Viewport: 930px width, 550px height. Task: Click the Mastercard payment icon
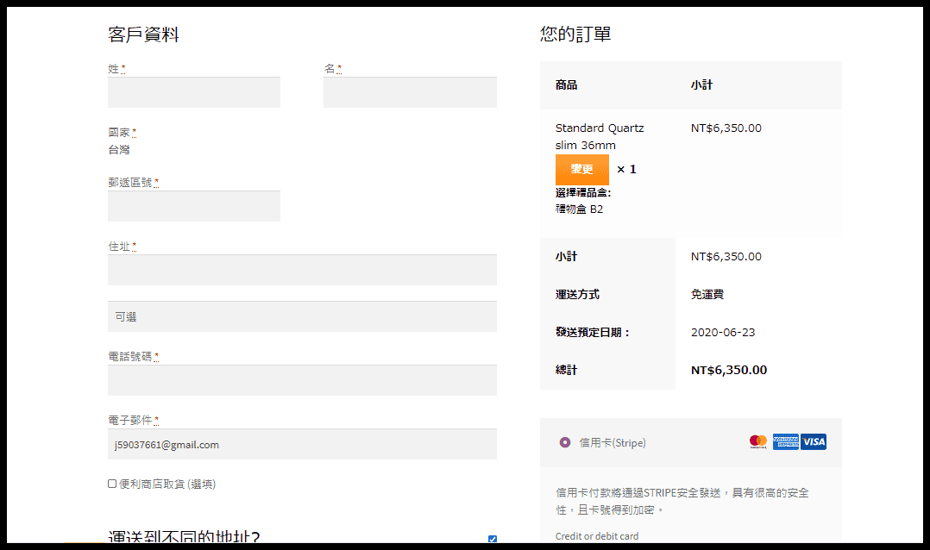coord(758,442)
